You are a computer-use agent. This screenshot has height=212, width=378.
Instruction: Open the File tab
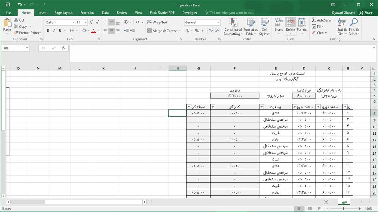tap(8, 13)
